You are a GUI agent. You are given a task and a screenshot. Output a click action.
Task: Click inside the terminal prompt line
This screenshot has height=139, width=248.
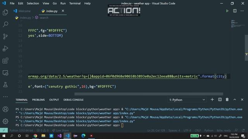coord(69,125)
